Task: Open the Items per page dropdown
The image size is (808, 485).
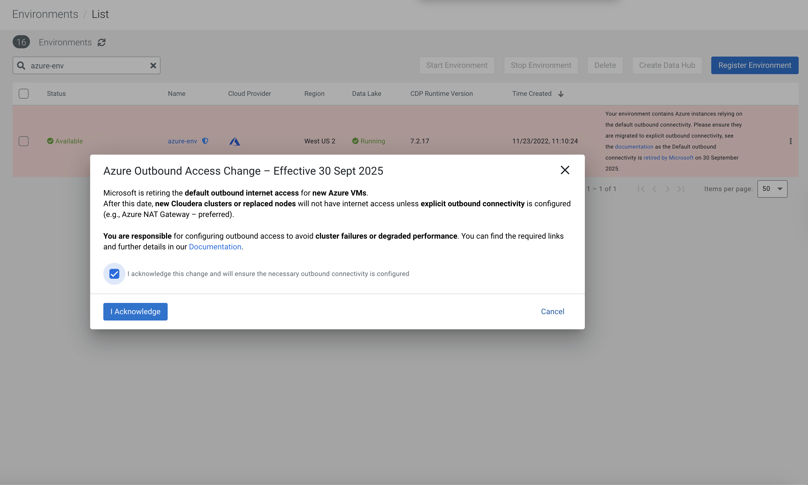Action: (772, 189)
